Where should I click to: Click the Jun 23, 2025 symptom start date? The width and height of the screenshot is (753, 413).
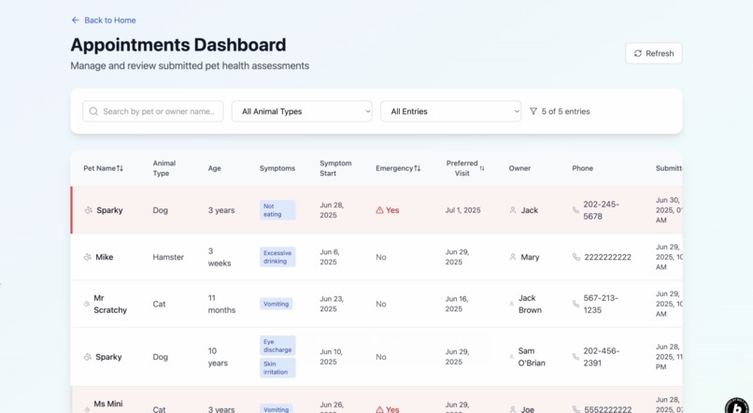point(332,304)
